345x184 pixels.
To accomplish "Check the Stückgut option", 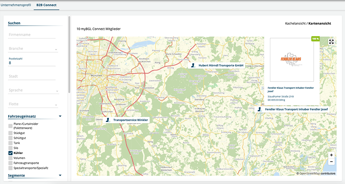I will (x=10, y=133).
